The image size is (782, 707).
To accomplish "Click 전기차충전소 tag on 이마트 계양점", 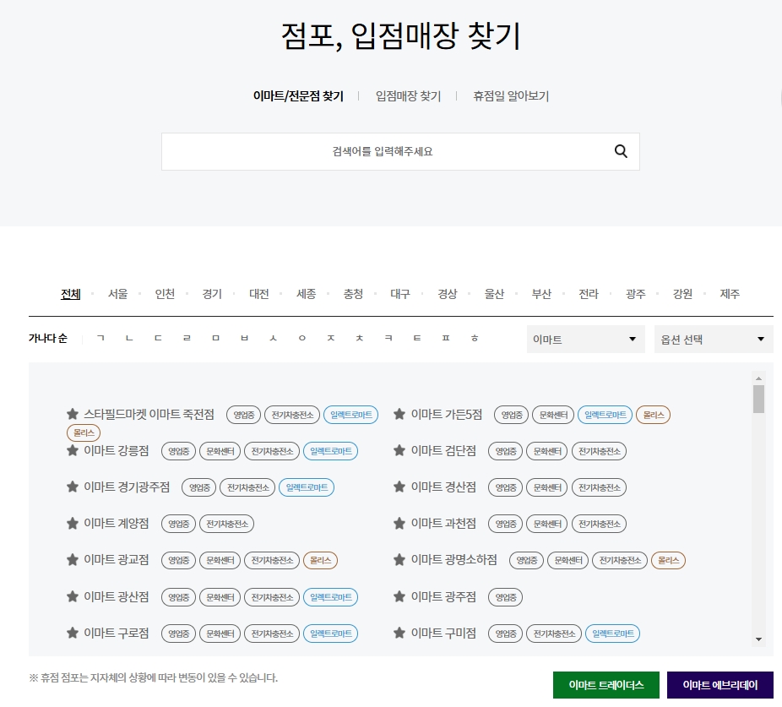I will click(227, 524).
